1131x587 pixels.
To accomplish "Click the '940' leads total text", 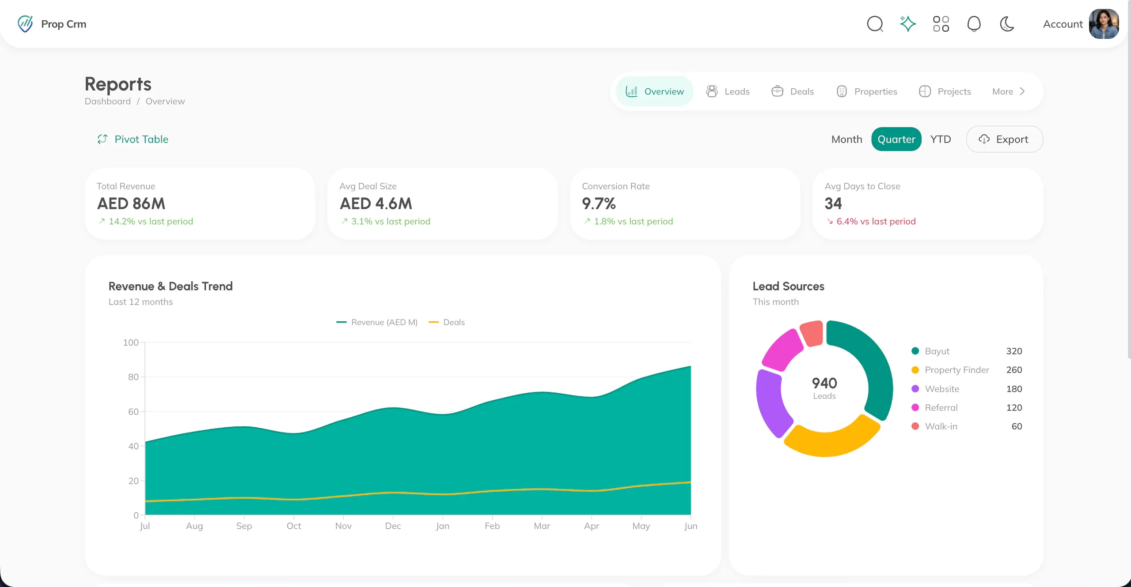I will [824, 383].
